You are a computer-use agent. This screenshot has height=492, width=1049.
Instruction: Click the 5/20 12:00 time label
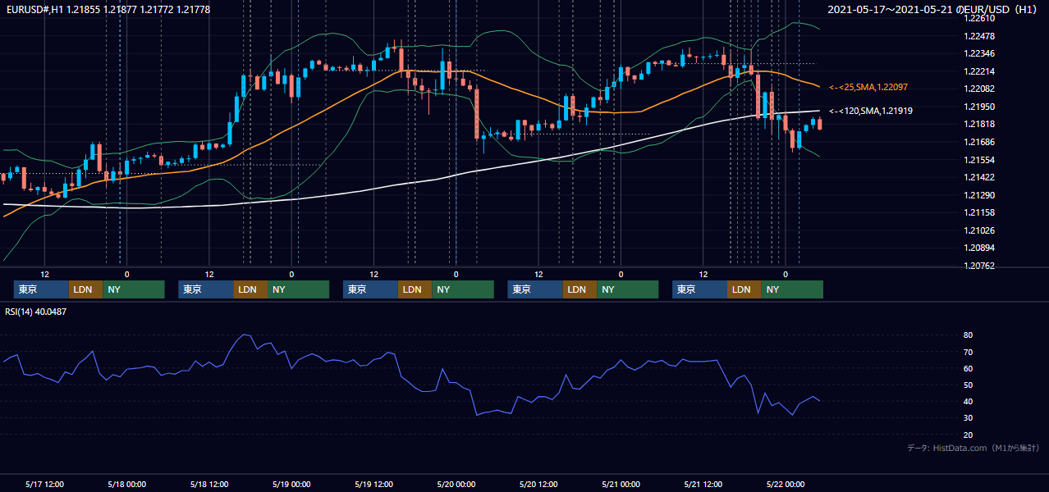pyautogui.click(x=538, y=484)
